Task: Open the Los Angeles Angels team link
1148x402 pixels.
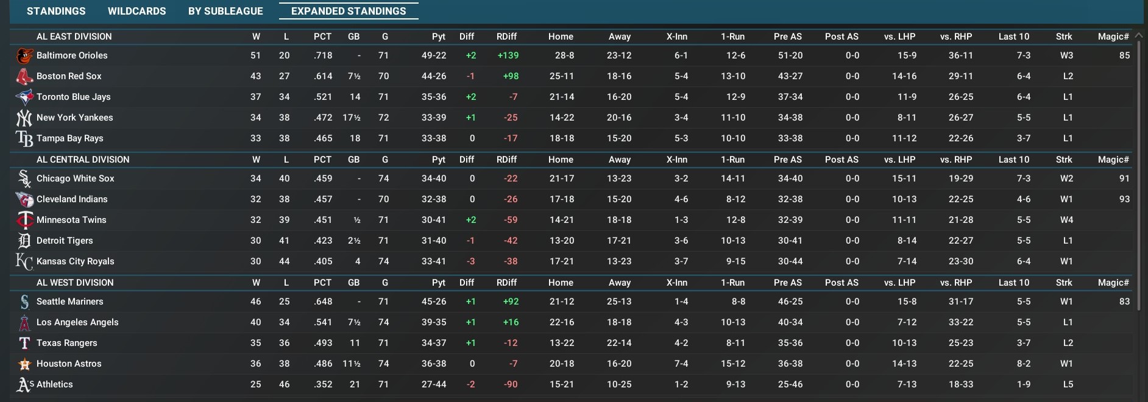Action: 77,322
